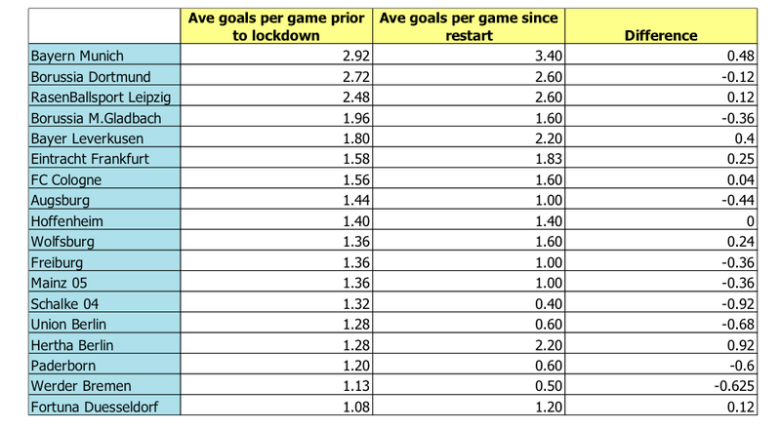Screen dimensions: 781x428
Task: Click the Difference column header
Action: [x=661, y=26]
